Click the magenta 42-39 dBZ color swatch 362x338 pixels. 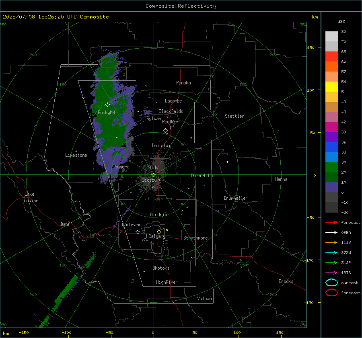pyautogui.click(x=331, y=127)
